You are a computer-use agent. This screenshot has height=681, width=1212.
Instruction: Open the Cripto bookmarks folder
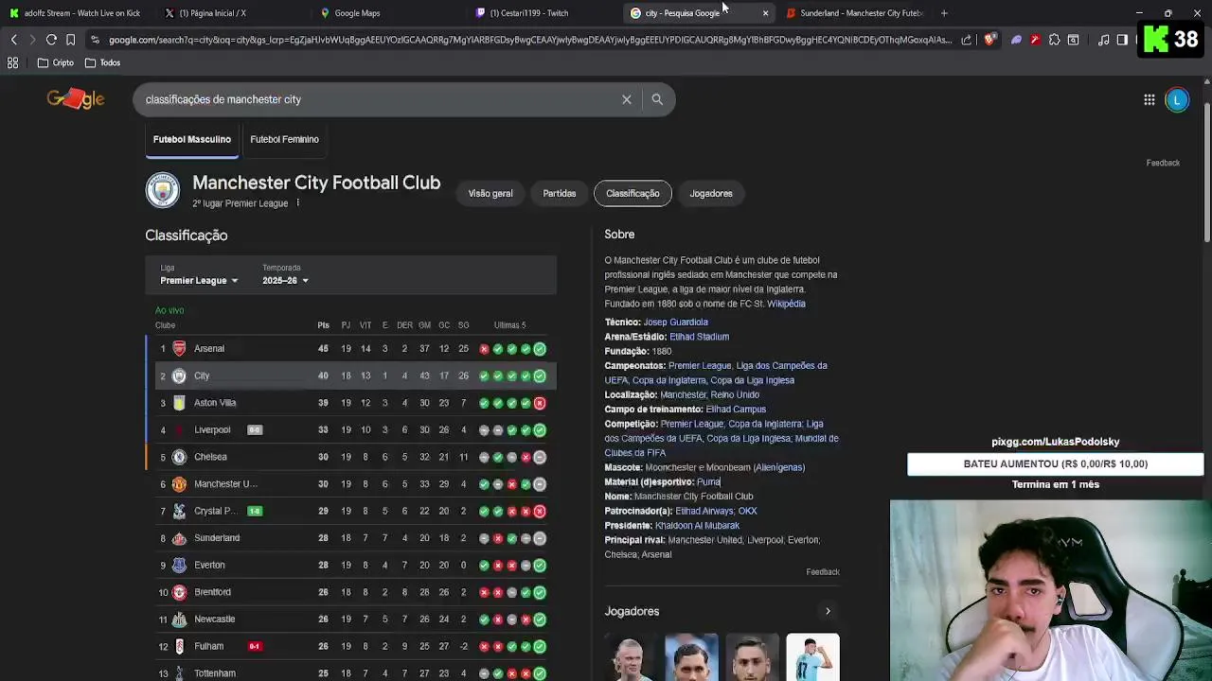[x=56, y=62]
